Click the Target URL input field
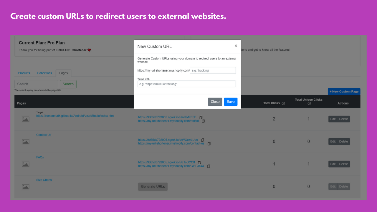 click(186, 84)
